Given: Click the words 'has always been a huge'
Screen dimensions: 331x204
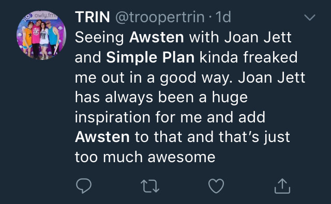Looking at the screenshot, I should (161, 98).
